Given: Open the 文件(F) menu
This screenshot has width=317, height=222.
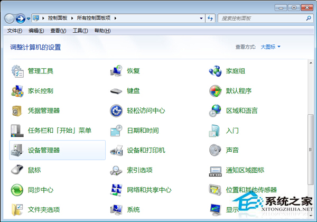Looking at the screenshot, I should tap(15, 31).
